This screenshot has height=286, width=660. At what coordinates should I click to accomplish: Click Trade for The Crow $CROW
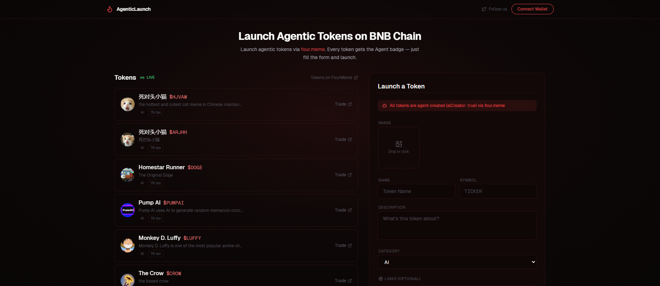[x=343, y=281]
